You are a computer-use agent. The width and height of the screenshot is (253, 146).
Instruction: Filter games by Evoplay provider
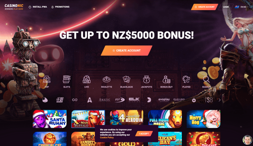(x=164, y=100)
